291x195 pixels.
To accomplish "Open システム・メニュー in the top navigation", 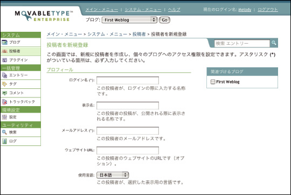I will point(143,10).
